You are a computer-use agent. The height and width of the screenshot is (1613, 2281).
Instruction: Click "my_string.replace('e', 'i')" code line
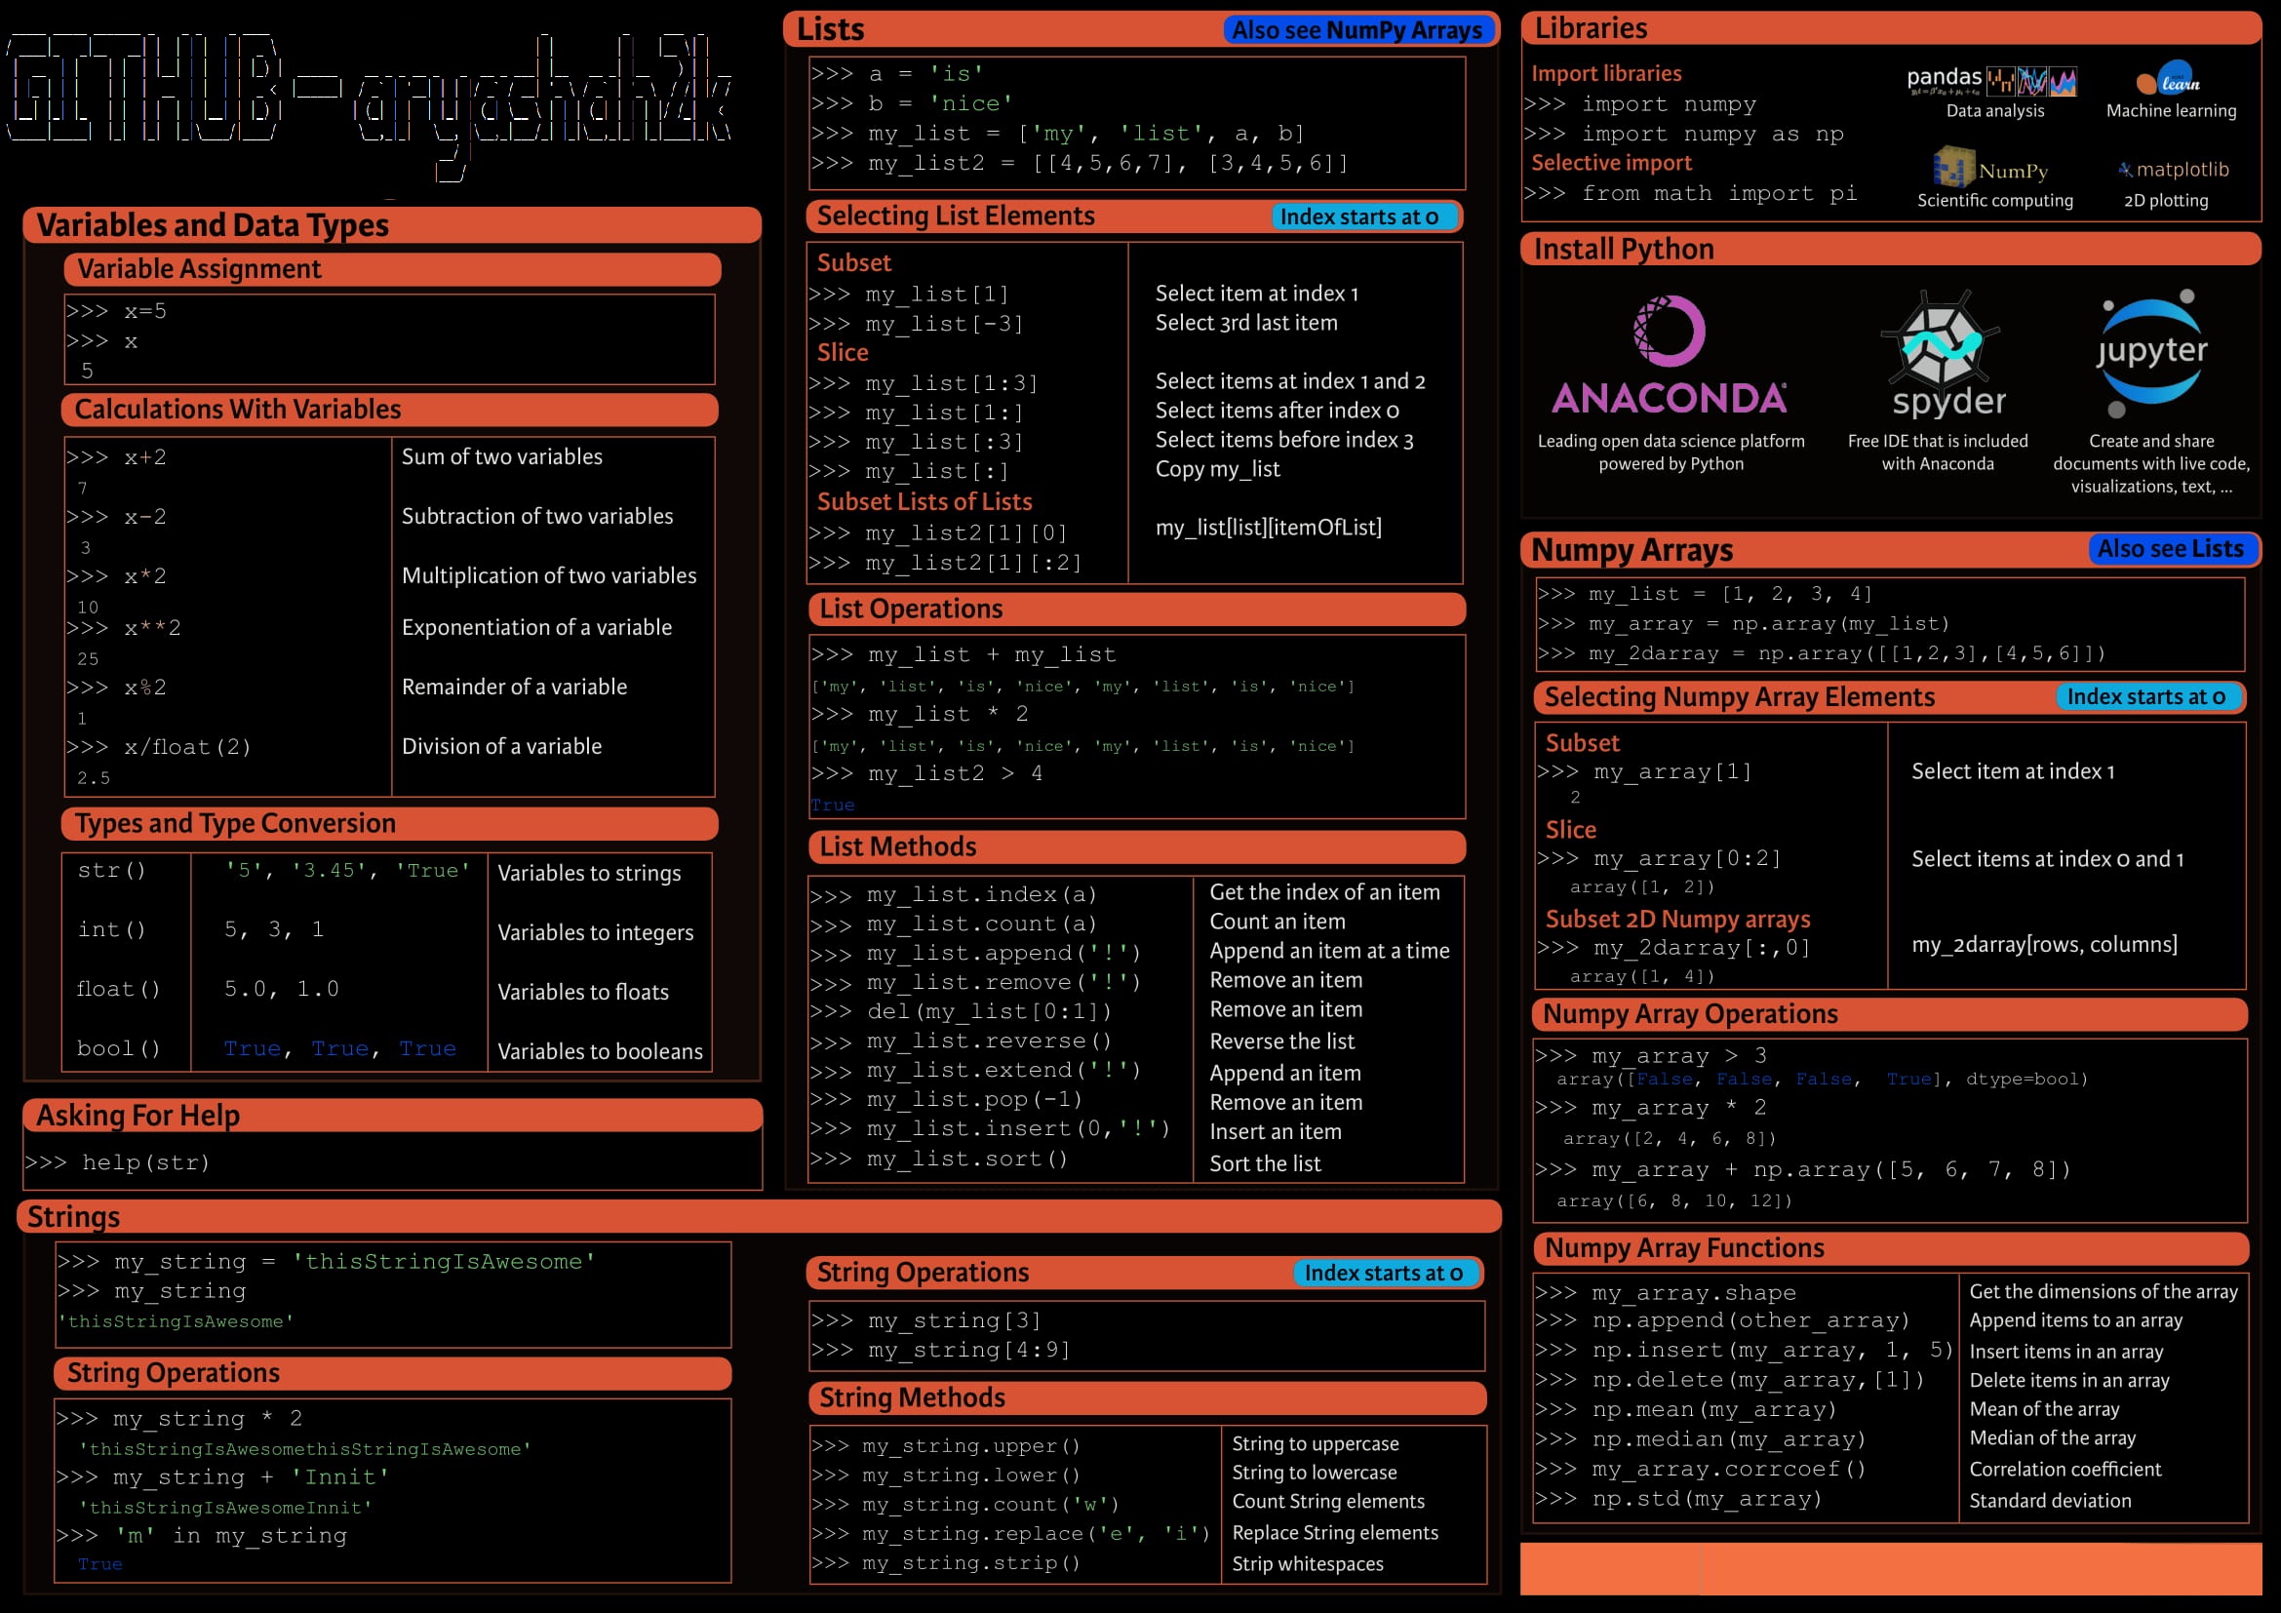pyautogui.click(x=1010, y=1534)
